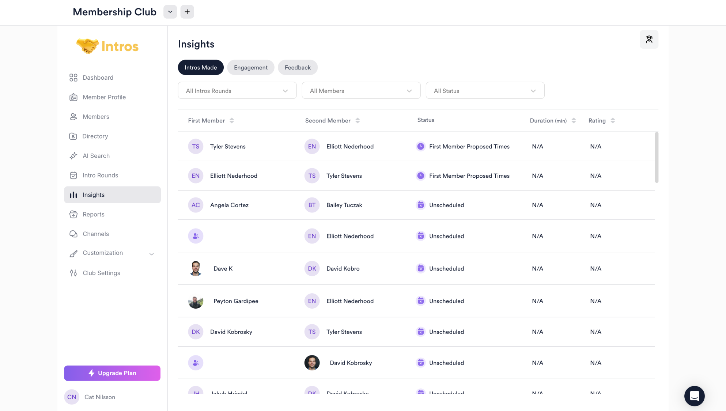
Task: Click the Reports inbox icon
Action: pyautogui.click(x=73, y=214)
